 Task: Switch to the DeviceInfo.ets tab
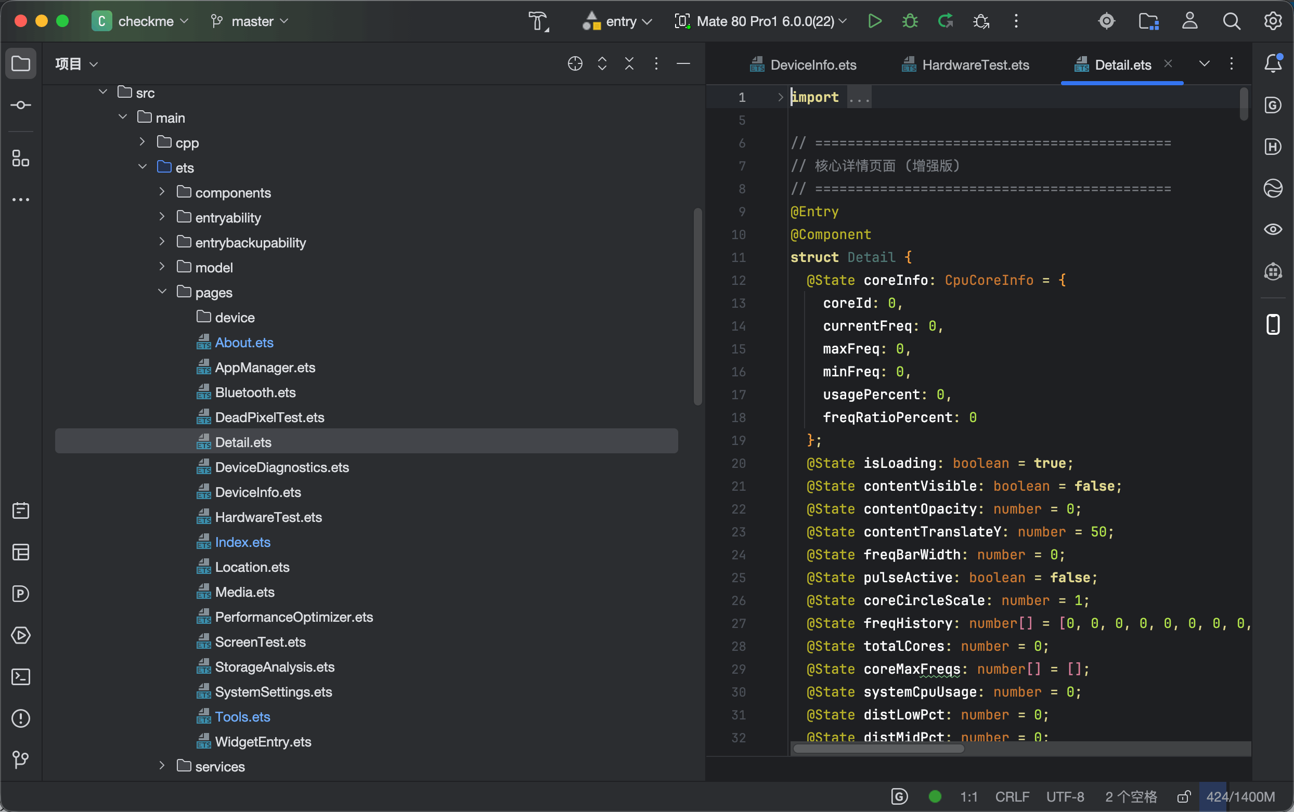click(x=803, y=64)
